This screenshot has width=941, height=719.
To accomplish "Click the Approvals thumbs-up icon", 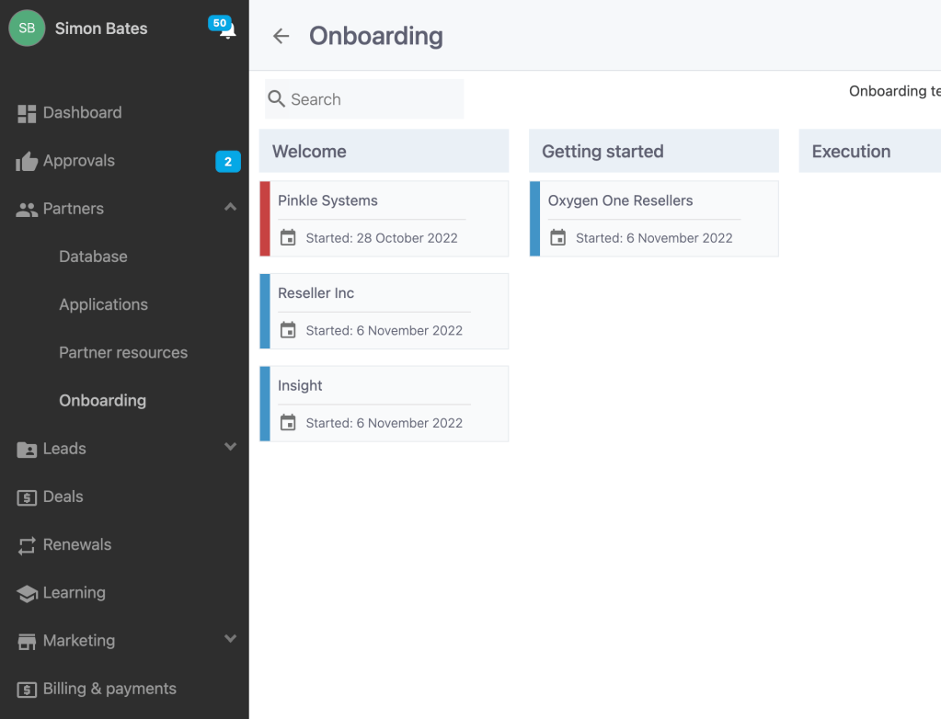I will 27,162.
